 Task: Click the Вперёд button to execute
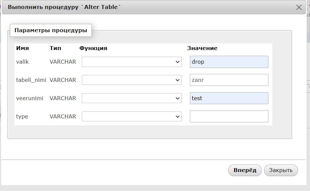pos(245,170)
